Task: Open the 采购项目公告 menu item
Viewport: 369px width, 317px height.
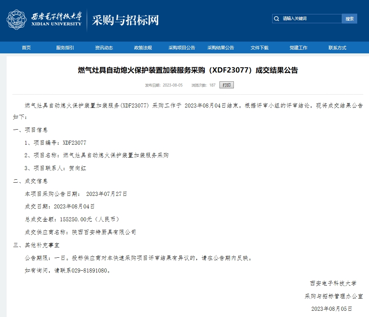Action: pyautogui.click(x=182, y=48)
